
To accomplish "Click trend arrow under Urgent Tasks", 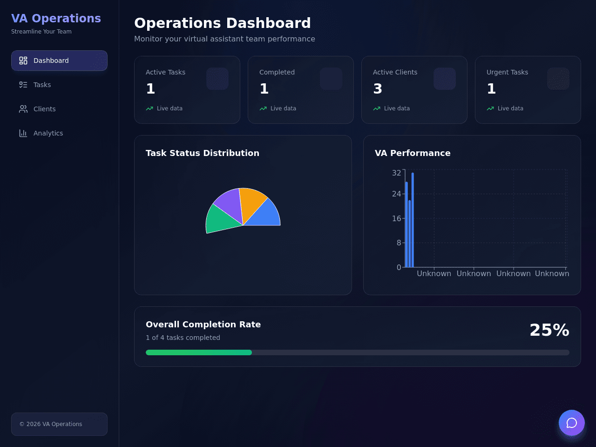I will (x=490, y=108).
